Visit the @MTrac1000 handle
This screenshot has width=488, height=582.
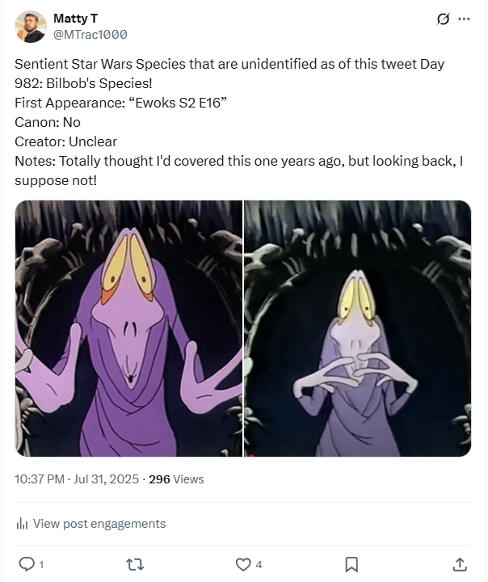click(90, 34)
